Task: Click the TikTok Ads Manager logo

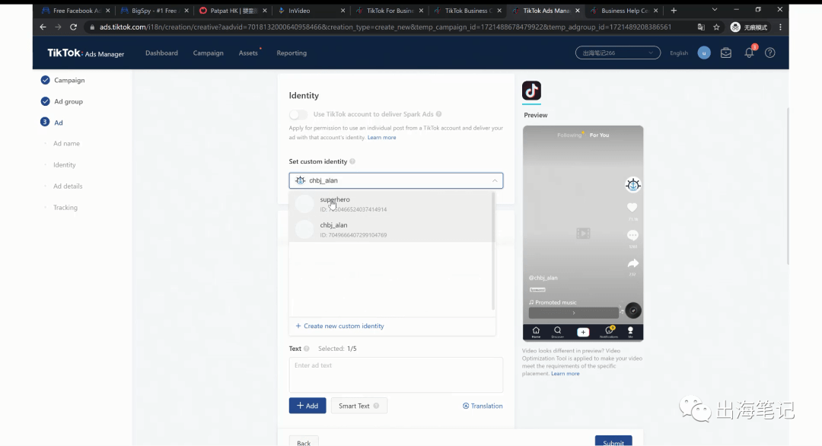Action: point(85,53)
